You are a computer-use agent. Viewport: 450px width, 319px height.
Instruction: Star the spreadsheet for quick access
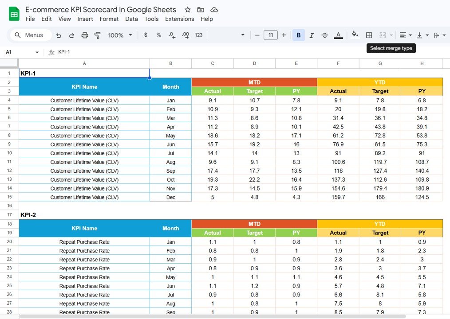(x=187, y=9)
